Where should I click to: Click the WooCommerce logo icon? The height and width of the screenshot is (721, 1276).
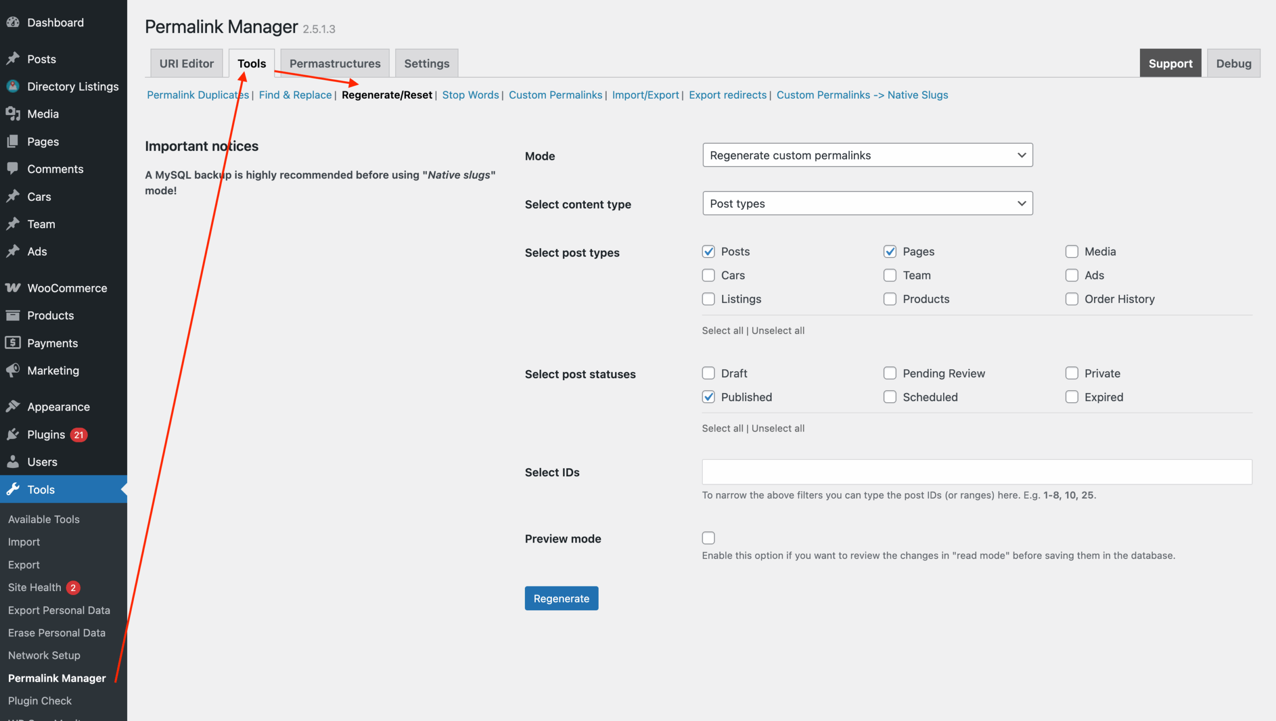[x=13, y=288]
